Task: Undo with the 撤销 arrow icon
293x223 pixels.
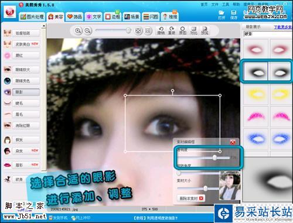Action: (x=161, y=30)
